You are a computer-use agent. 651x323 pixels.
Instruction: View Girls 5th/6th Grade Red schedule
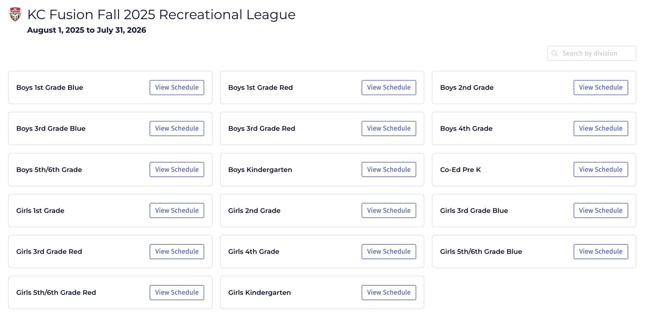coord(177,292)
